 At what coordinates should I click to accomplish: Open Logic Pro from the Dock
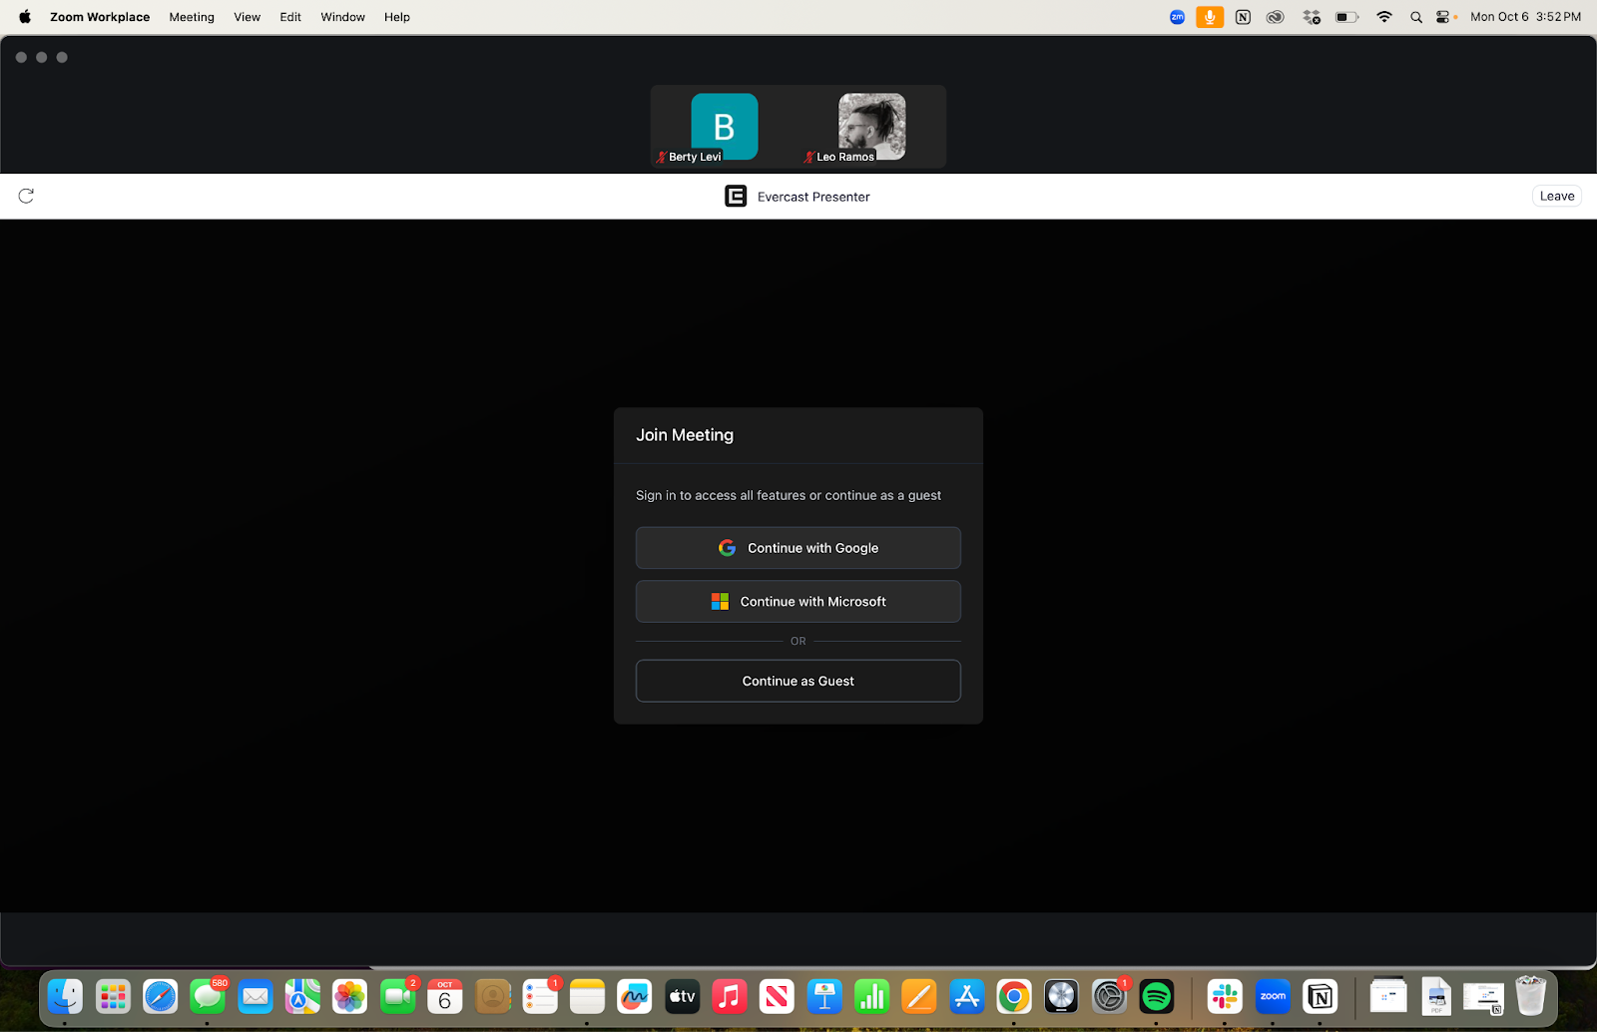point(1061,996)
